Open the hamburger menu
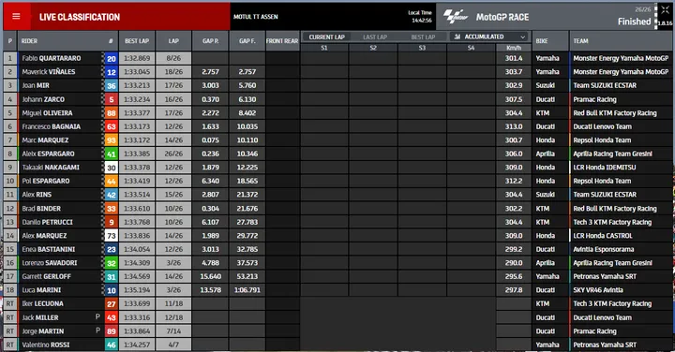The width and height of the screenshot is (675, 352). tap(16, 17)
